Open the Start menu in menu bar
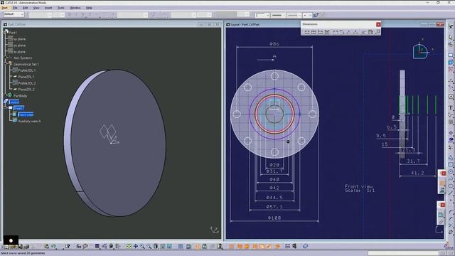The image size is (455, 256). (5, 8)
